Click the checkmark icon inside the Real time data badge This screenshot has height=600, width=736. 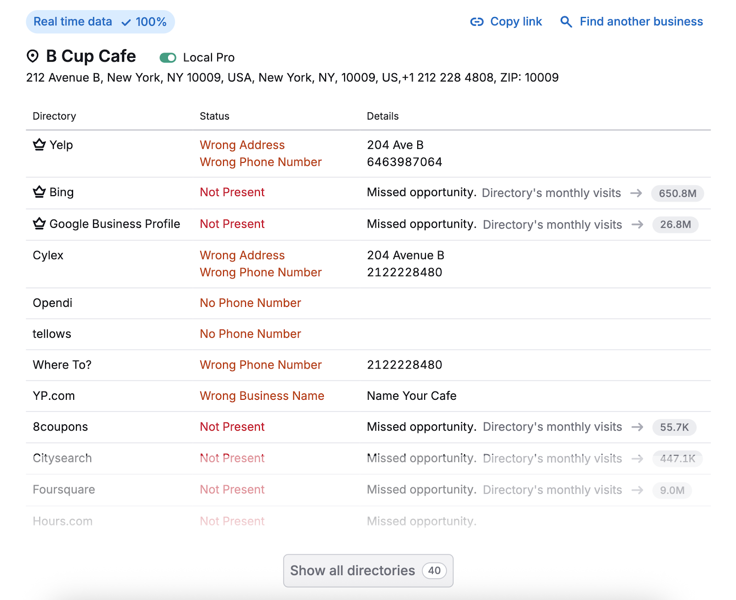[x=125, y=22]
